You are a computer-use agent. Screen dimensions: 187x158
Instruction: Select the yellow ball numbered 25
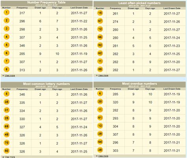(x=6, y=118)
